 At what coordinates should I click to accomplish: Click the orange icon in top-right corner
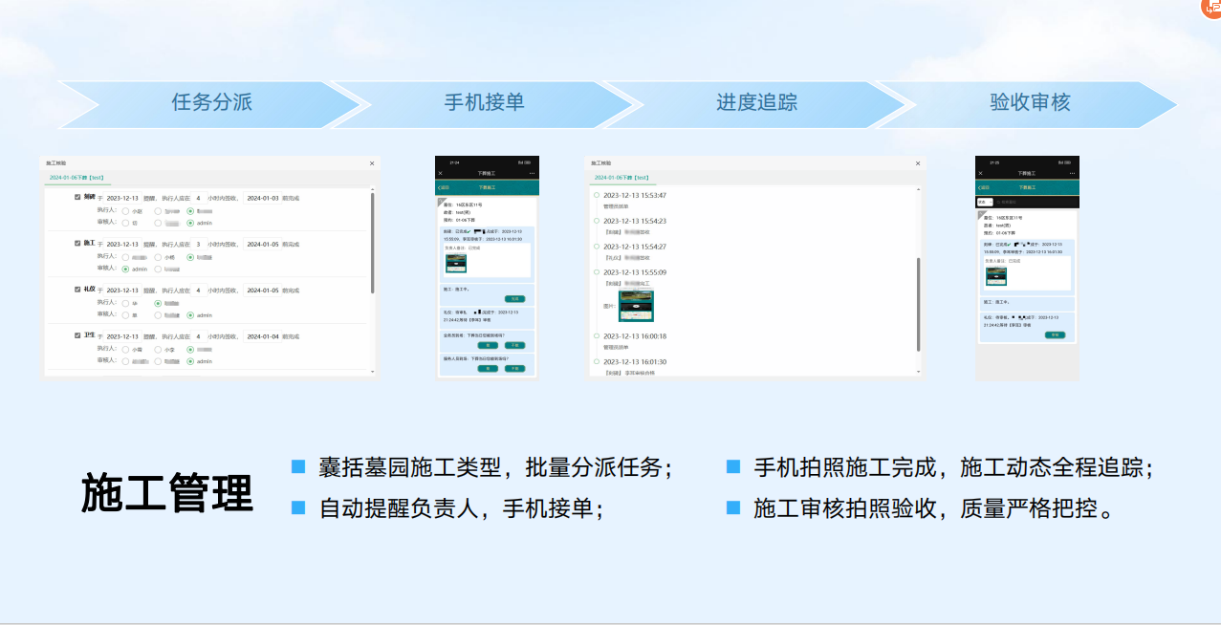(x=1212, y=6)
